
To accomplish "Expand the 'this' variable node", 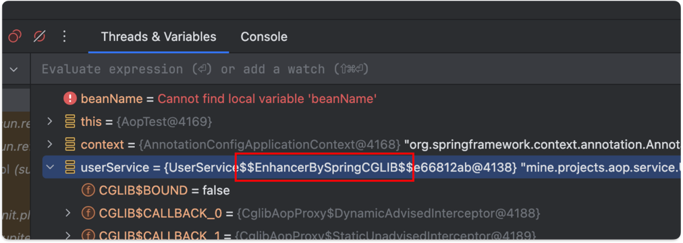I will click(x=50, y=122).
